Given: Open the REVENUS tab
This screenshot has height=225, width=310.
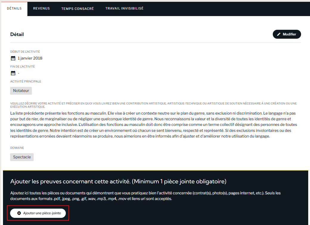Looking at the screenshot, I should coord(41,9).
